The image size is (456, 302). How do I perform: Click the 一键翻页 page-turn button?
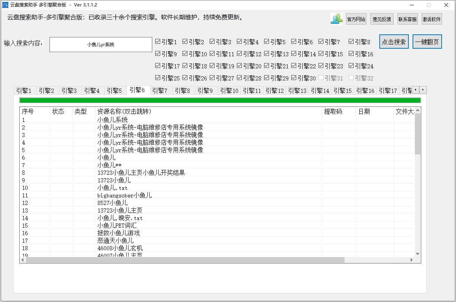[427, 42]
